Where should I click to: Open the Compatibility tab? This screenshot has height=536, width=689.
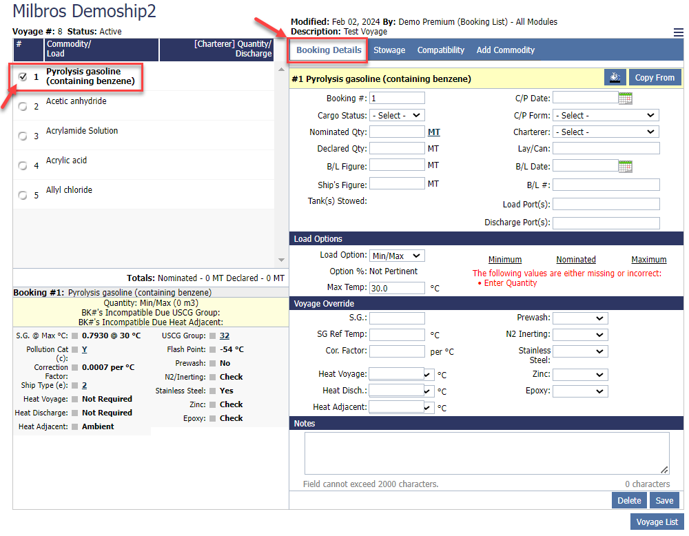[x=440, y=50]
